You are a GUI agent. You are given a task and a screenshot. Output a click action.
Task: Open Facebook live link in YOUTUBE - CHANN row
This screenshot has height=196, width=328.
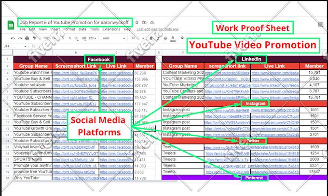(117, 98)
